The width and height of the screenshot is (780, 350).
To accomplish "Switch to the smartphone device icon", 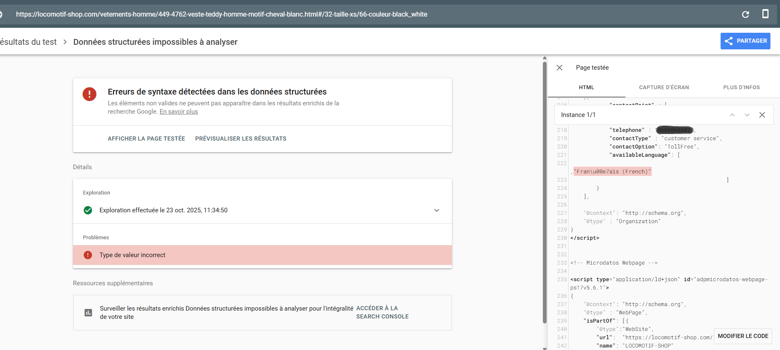I will point(765,14).
